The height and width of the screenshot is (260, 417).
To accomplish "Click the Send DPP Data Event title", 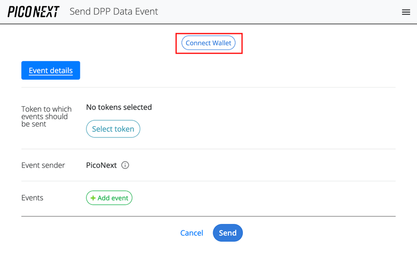I will pos(114,11).
